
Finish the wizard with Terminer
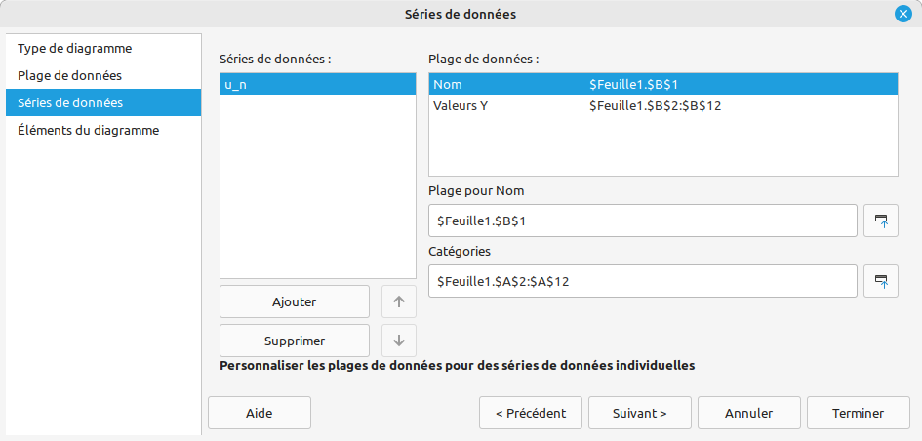[x=858, y=413]
